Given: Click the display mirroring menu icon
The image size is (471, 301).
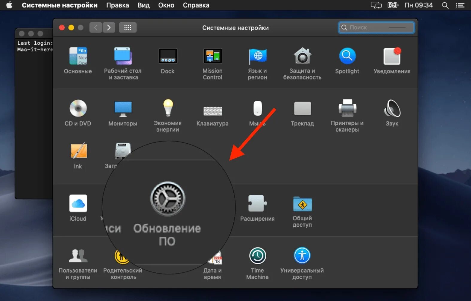Looking at the screenshot, I should point(376,5).
